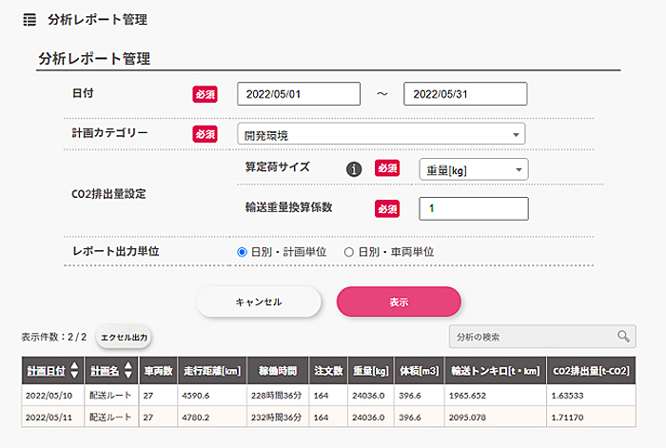
Task: Select 日別・車両単位 radio button
Action: coord(349,252)
